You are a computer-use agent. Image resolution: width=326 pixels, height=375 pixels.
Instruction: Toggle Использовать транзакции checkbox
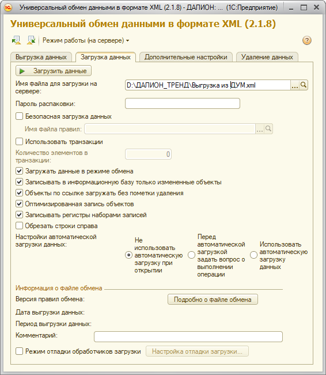(19, 142)
